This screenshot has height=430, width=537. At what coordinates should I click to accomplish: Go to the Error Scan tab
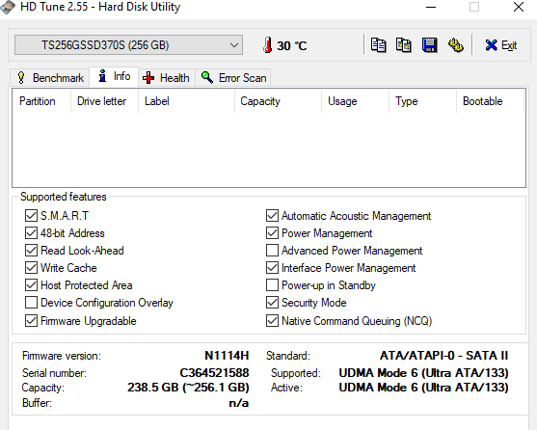(233, 78)
